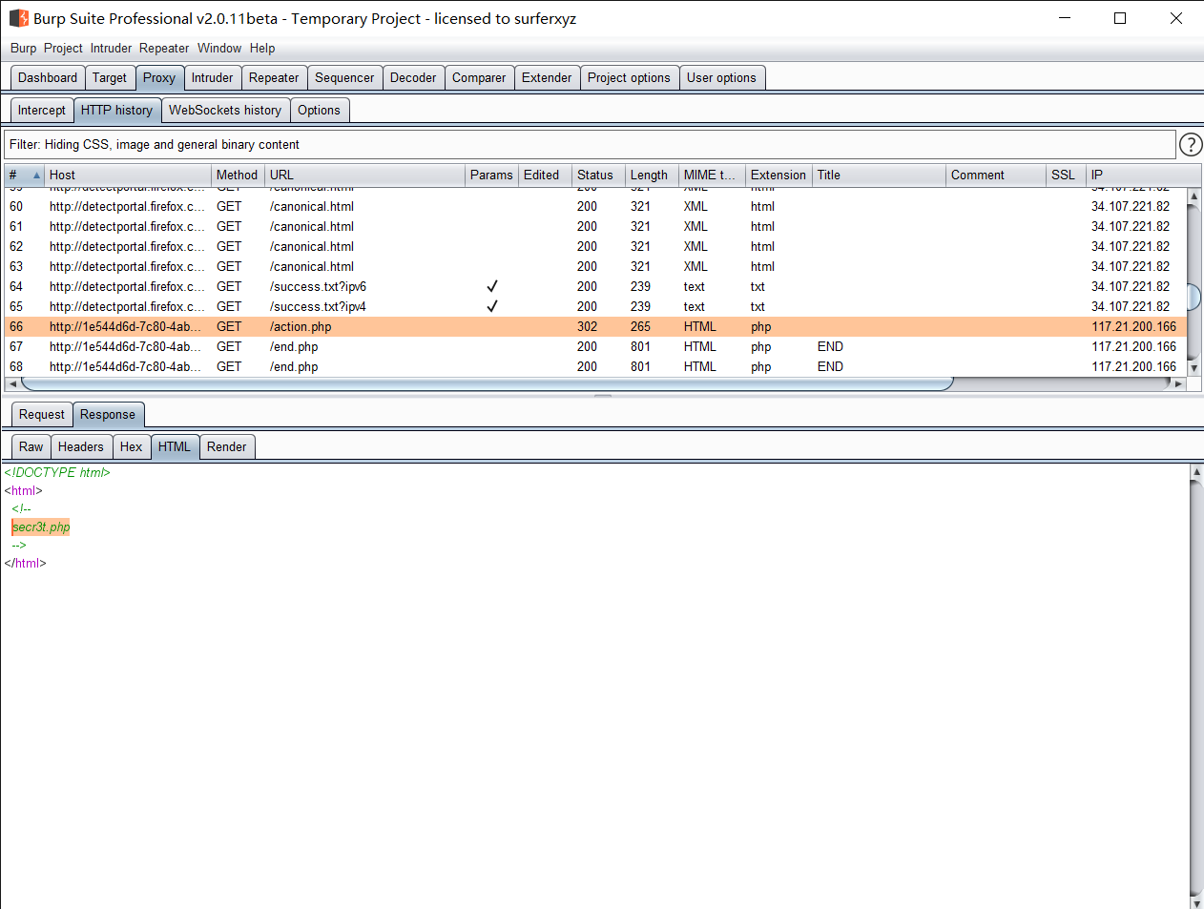Click the response pane scroll up arrow
1204x909 pixels.
click(x=1196, y=472)
